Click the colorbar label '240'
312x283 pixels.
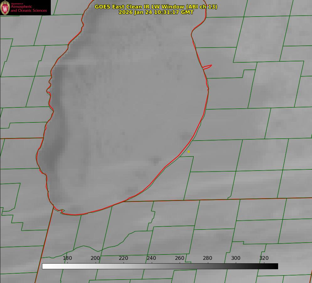tap(151, 258)
